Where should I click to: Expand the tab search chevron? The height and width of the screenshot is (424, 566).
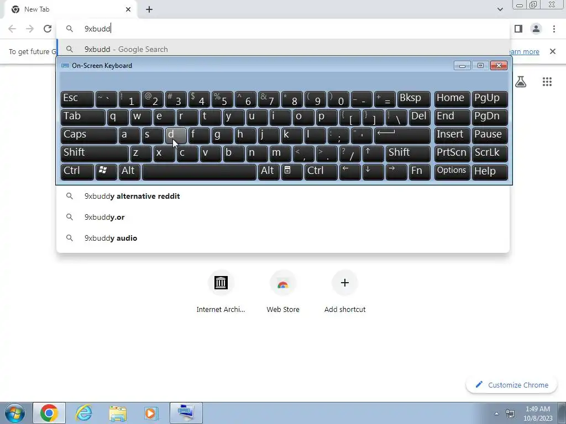pos(500,9)
